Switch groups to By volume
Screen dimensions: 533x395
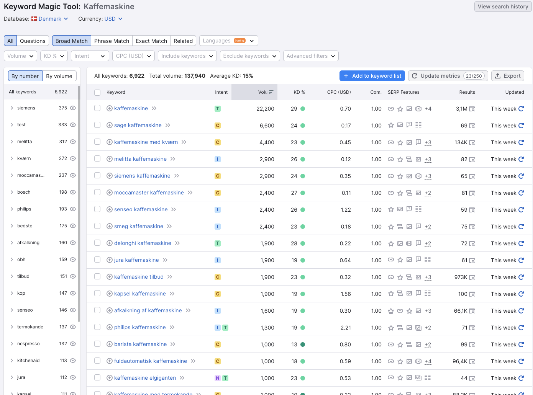(59, 76)
